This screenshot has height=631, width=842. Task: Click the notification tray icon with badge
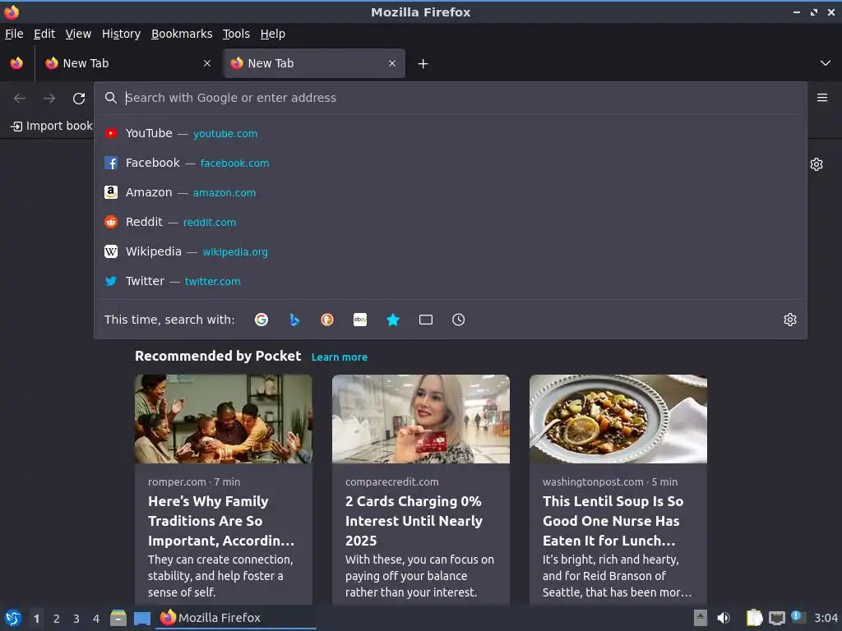coord(798,618)
